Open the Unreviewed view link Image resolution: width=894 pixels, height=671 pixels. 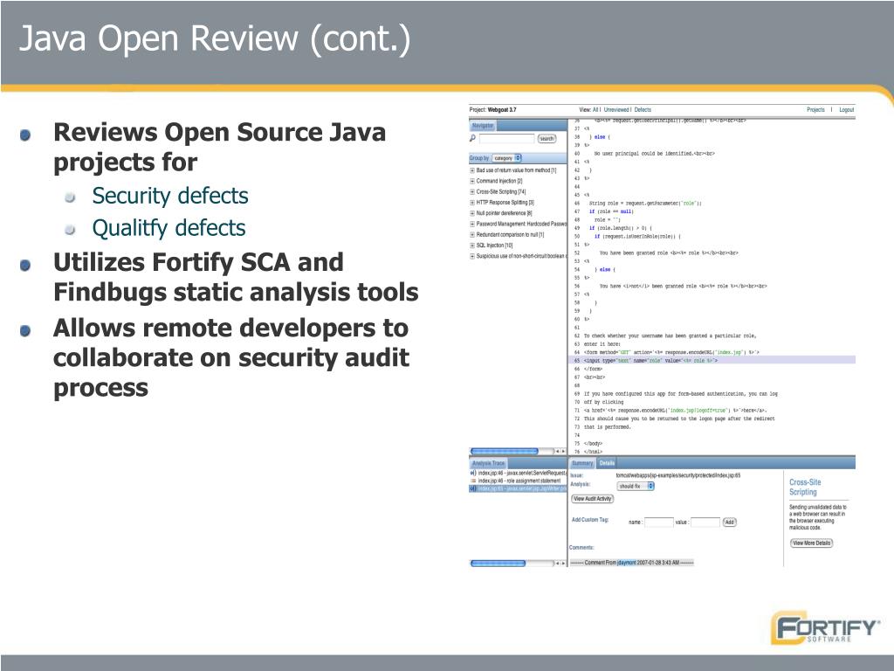click(x=615, y=109)
